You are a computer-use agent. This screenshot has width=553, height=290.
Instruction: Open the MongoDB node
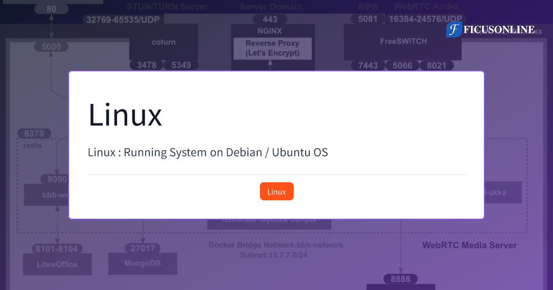coord(142,263)
